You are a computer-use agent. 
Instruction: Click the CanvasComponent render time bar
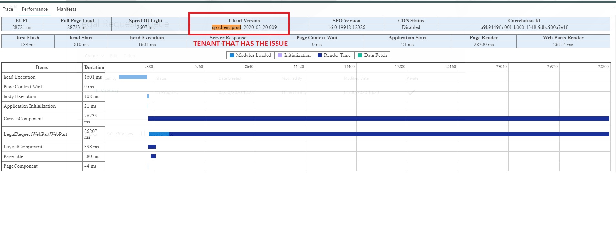379,119
